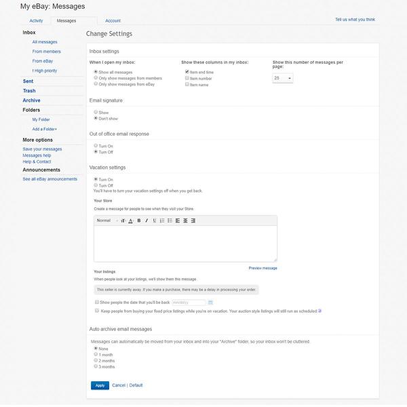Switch to the Account tab
Viewport: 407px width, 407px height.
(113, 21)
